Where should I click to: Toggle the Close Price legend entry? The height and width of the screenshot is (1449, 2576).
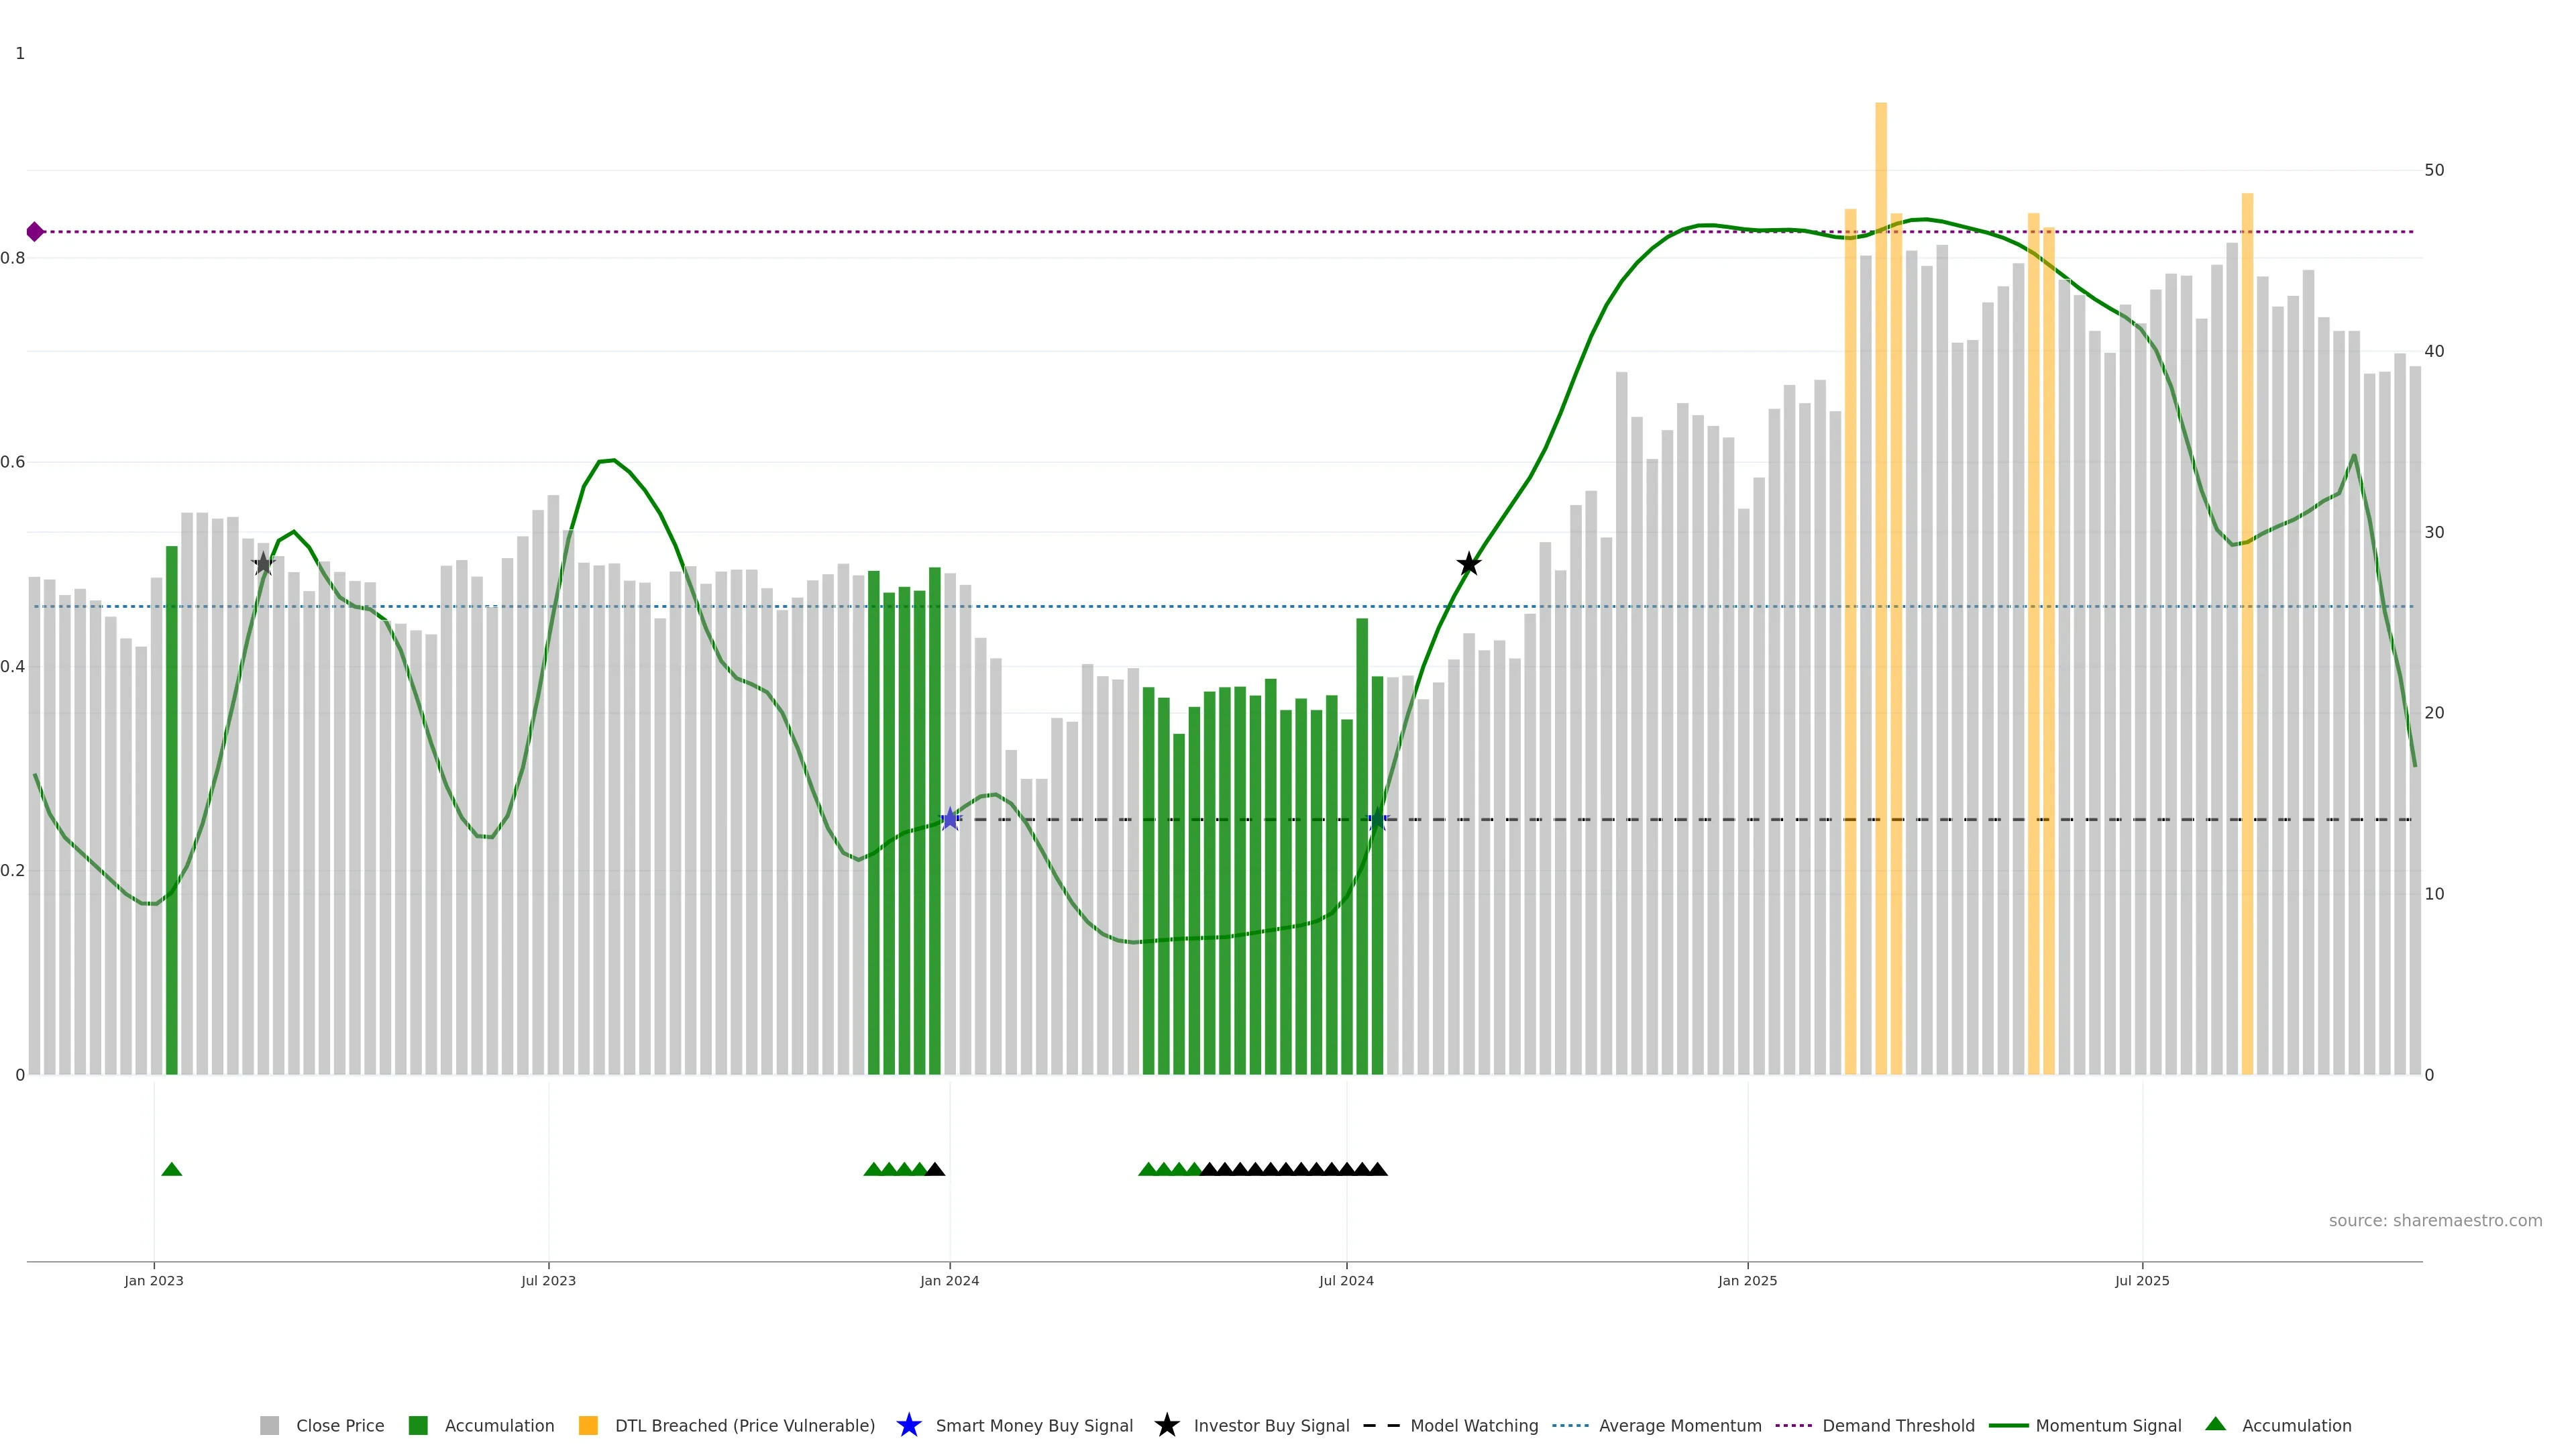pyautogui.click(x=339, y=1425)
